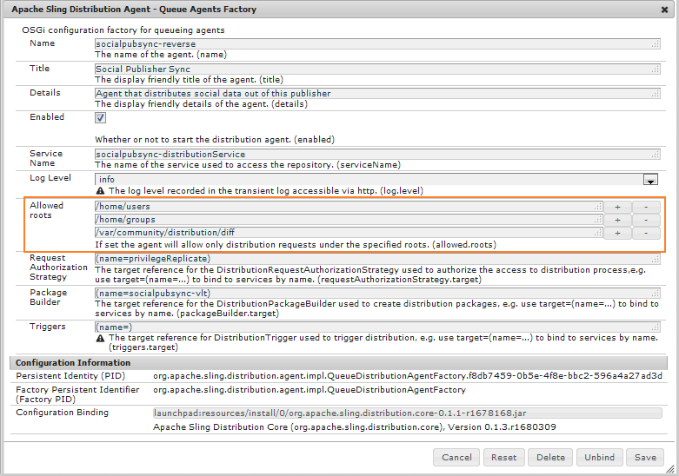The width and height of the screenshot is (679, 476).
Task: Add row after /var/community/distribution/diff root
Action: coord(617,234)
